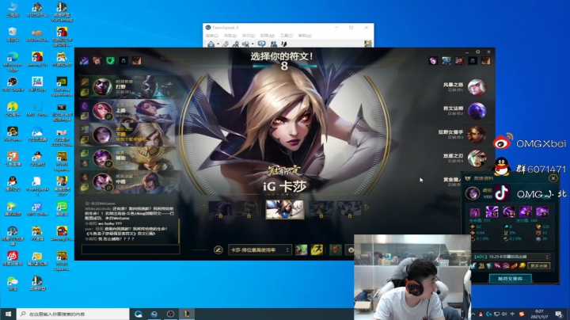This screenshot has width=570, height=320.
Task: Go to next skin with right arrow
Action: pos(367,208)
